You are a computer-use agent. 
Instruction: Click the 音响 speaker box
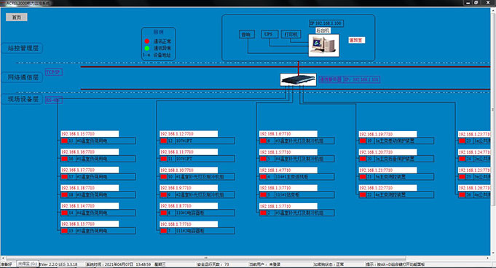coord(246,34)
